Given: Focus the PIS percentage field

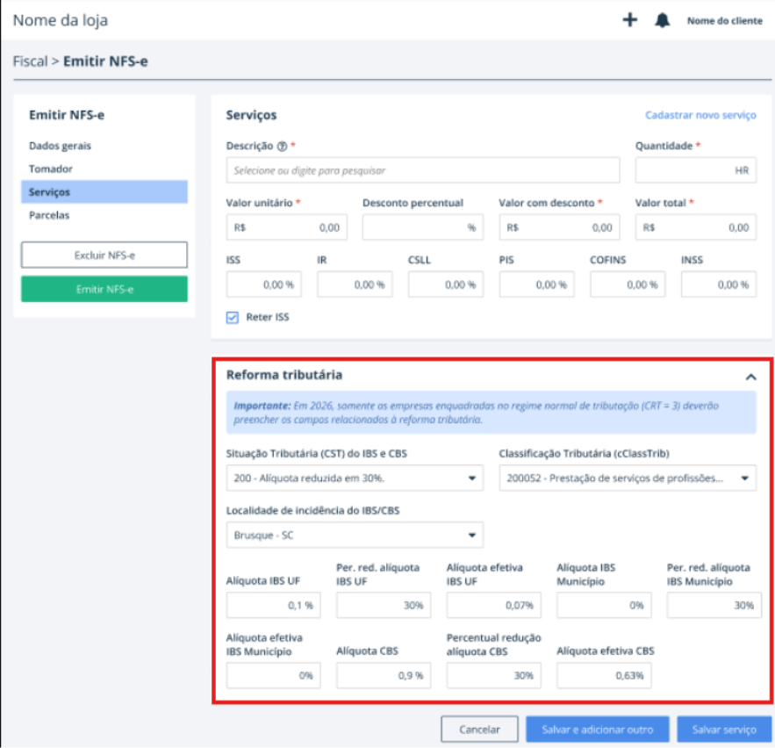Looking at the screenshot, I should pyautogui.click(x=537, y=284).
